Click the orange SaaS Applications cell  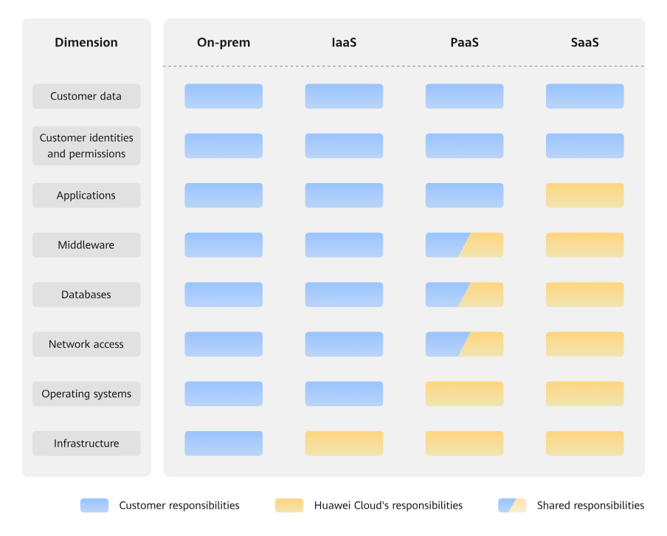[x=584, y=196]
